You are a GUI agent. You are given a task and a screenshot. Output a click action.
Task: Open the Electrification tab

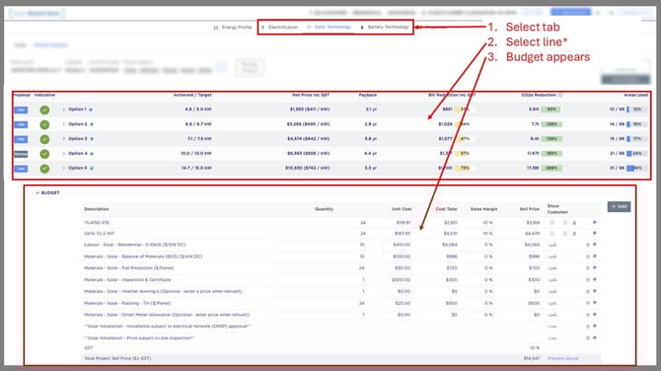pos(279,28)
